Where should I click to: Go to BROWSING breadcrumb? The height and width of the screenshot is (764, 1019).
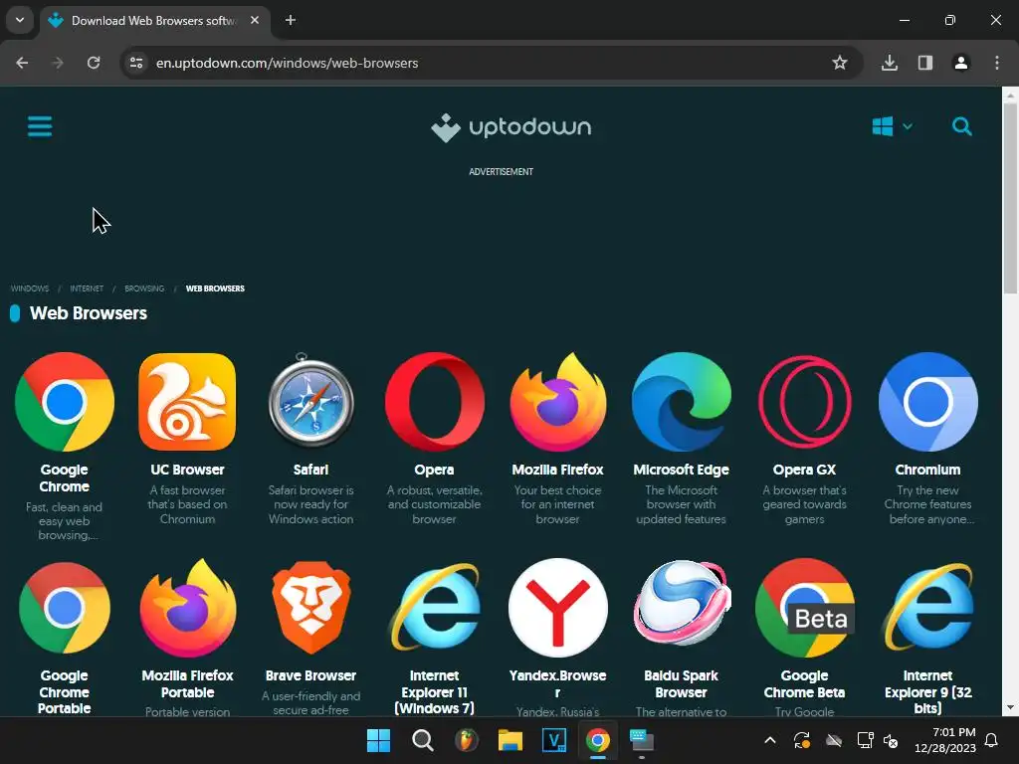[144, 288]
